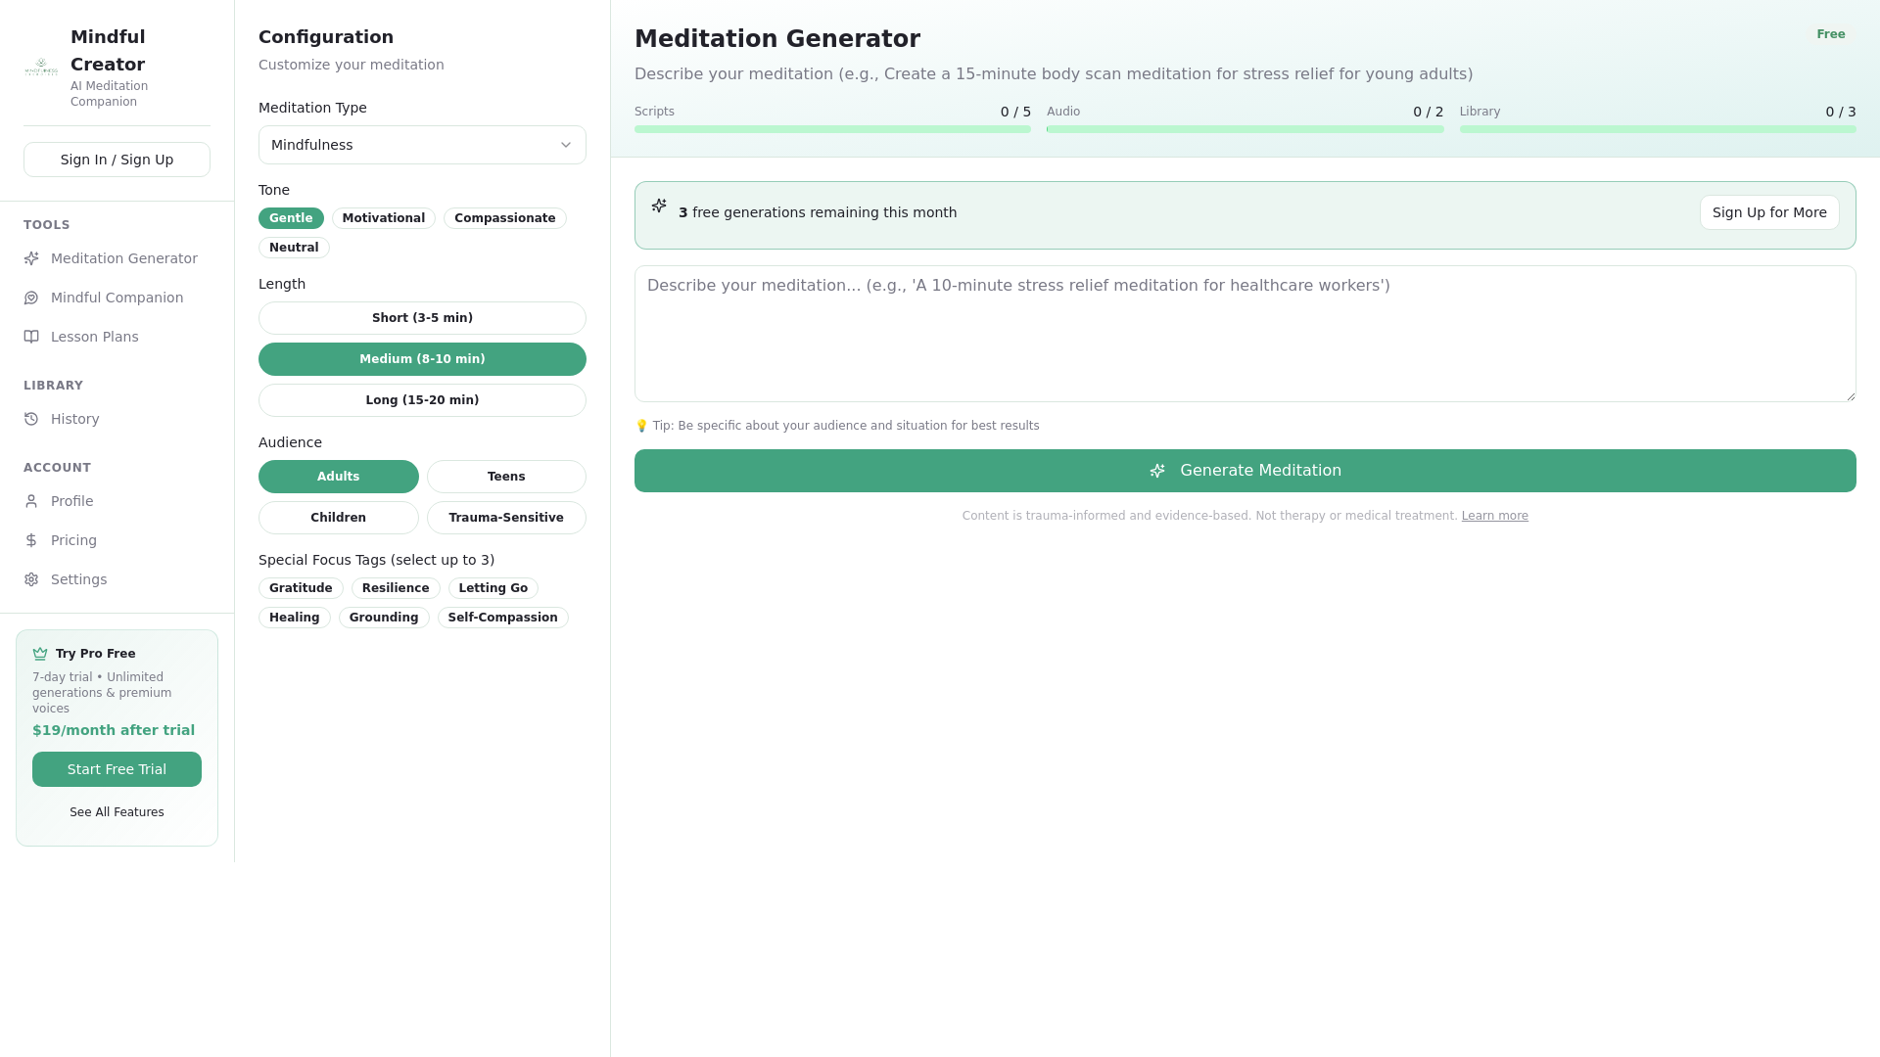Click the Lesson Plans book icon
This screenshot has height=1057, width=1880.
[31, 337]
